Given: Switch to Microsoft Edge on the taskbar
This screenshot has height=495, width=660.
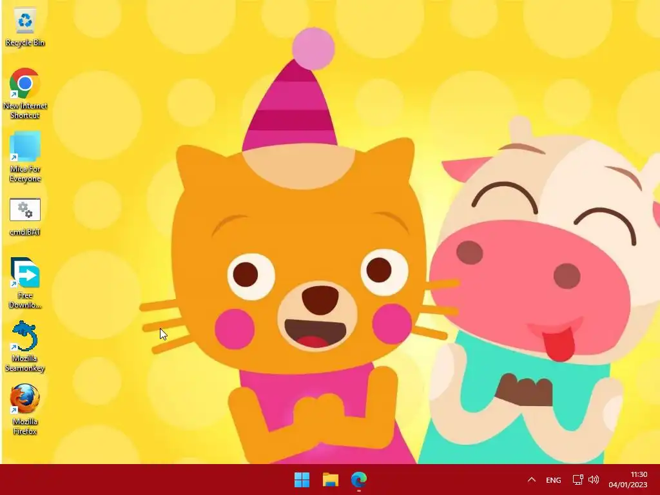Looking at the screenshot, I should pos(359,480).
